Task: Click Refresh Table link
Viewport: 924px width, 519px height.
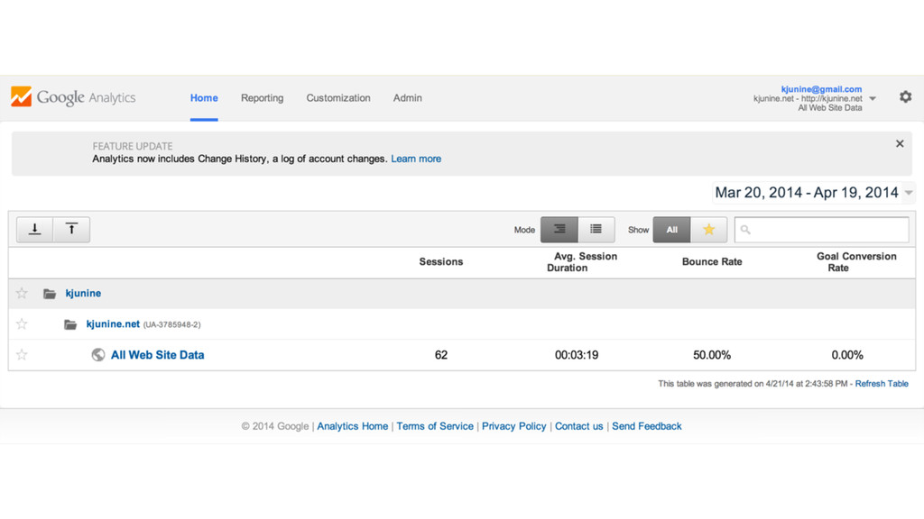Action: 882,384
